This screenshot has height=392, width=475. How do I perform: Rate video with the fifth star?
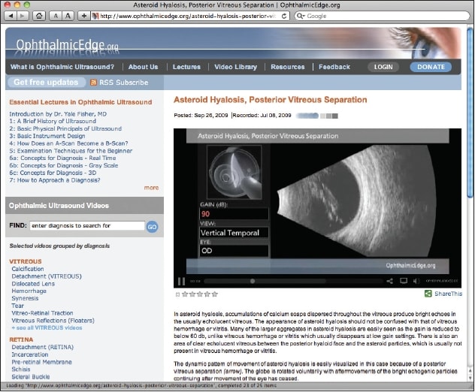(x=215, y=294)
